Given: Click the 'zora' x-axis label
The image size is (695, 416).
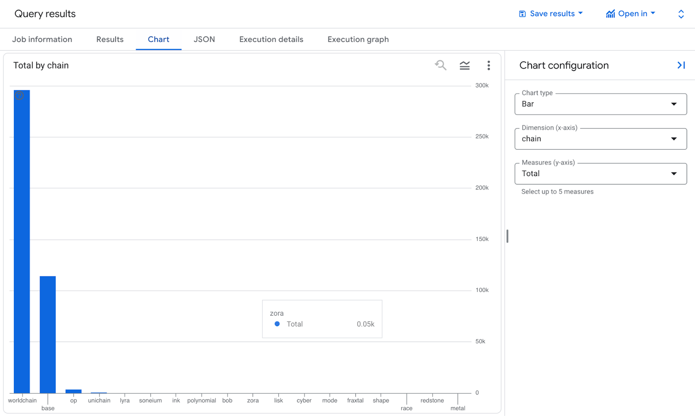Looking at the screenshot, I should click(253, 400).
